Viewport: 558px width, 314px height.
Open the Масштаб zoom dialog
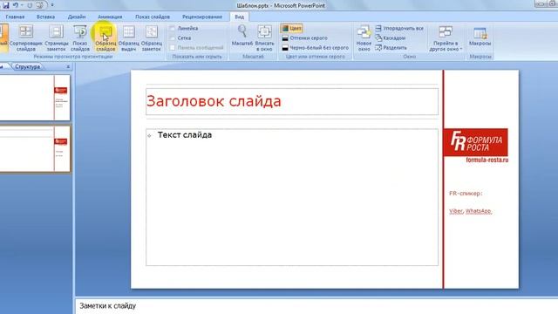(242, 36)
